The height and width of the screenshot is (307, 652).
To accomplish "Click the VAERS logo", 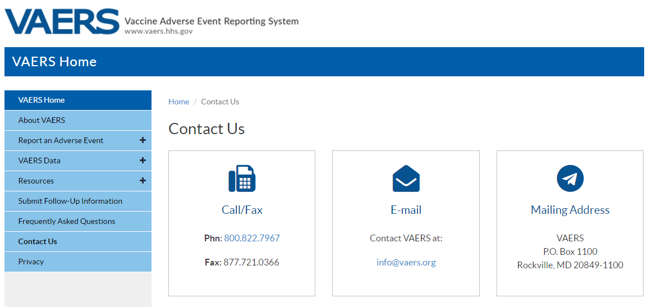I will coord(62,22).
